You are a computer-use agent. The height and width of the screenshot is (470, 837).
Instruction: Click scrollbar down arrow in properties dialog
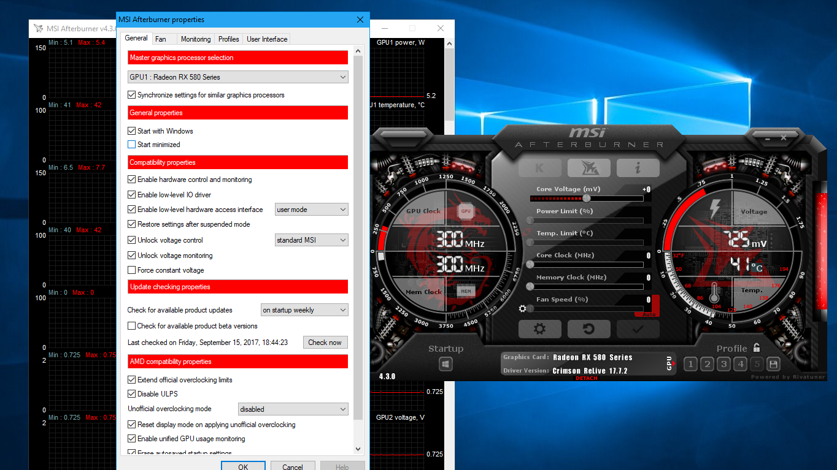[x=359, y=449]
